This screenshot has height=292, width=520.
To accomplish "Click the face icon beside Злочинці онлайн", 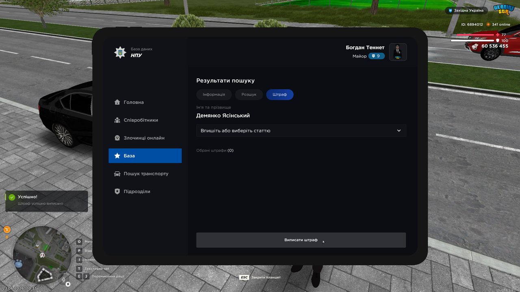I will coord(117,138).
